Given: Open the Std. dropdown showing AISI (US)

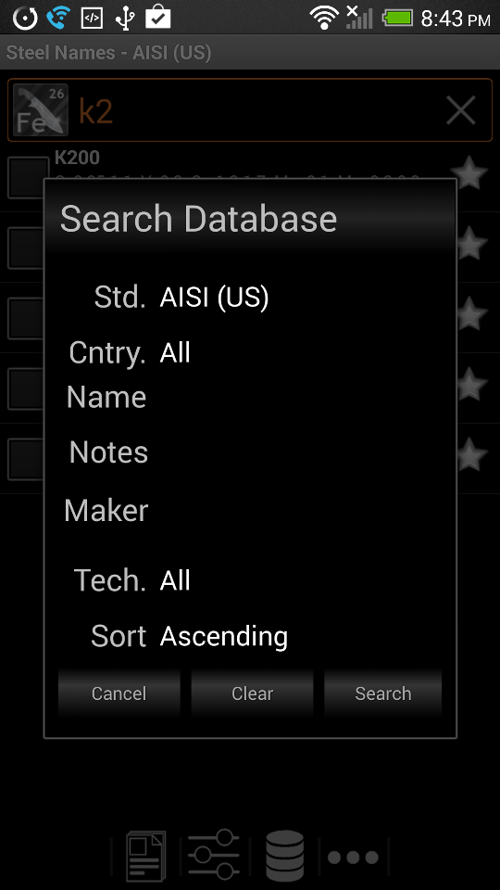Looking at the screenshot, I should tap(301, 298).
